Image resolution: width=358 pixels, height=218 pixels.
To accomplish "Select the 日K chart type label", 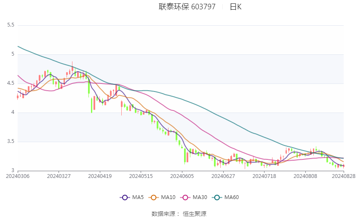I will 235,7.
